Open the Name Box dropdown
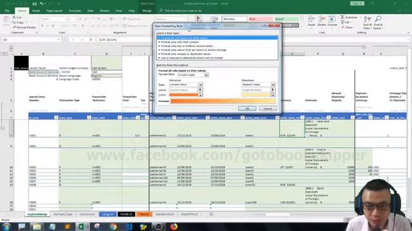The width and height of the screenshot is (412, 231). coord(59,40)
